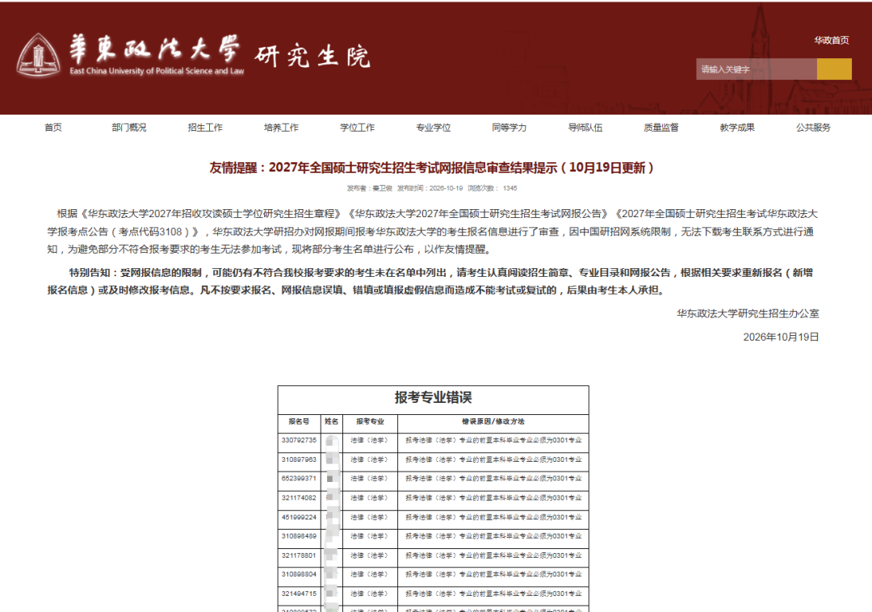
Task: Click the date 2026年10月19日 below the signature
Action: (x=781, y=337)
